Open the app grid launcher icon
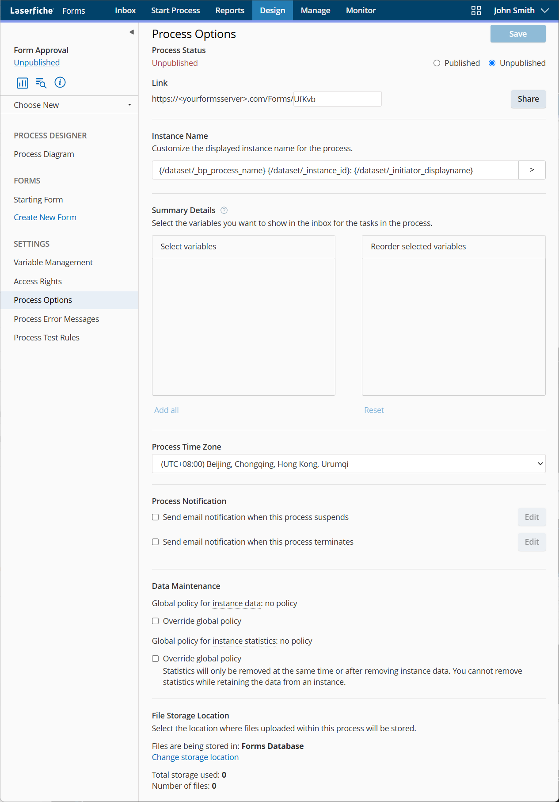Image resolution: width=559 pixels, height=802 pixels. tap(476, 11)
